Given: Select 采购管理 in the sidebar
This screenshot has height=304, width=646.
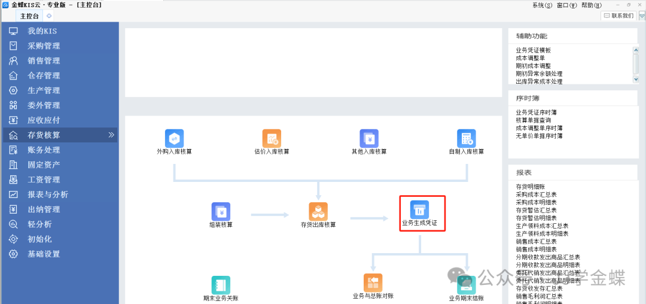Looking at the screenshot, I should click(44, 45).
